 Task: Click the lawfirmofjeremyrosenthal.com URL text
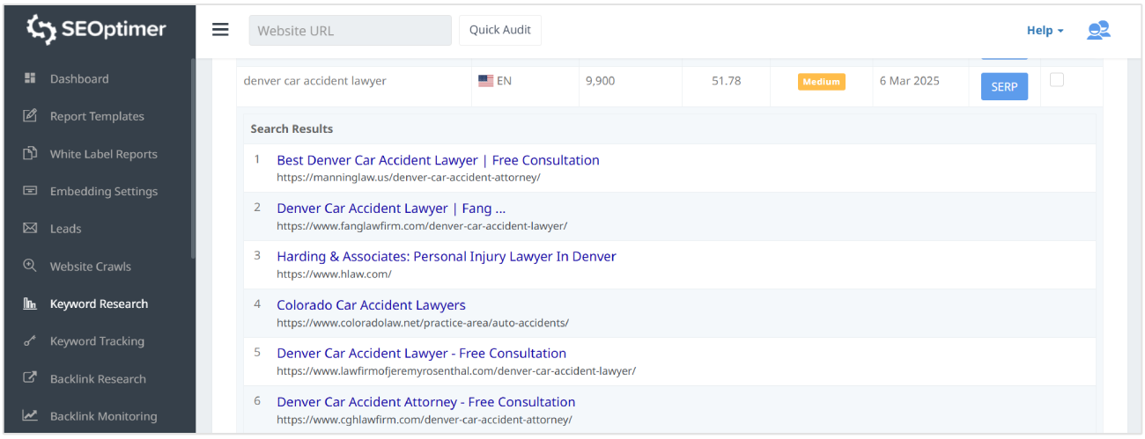455,371
